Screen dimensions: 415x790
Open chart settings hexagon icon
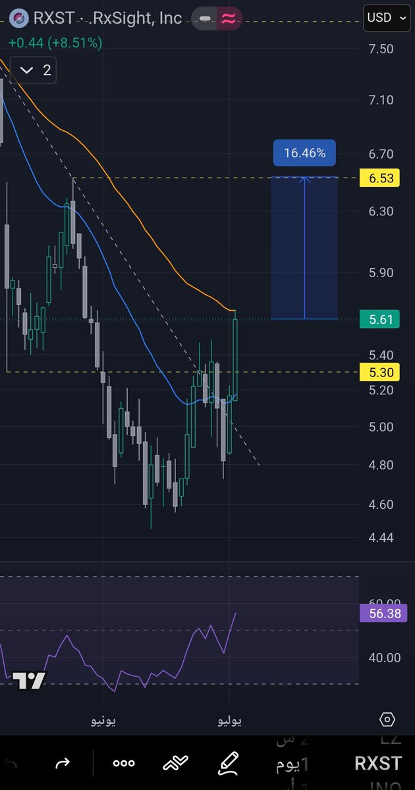[387, 720]
